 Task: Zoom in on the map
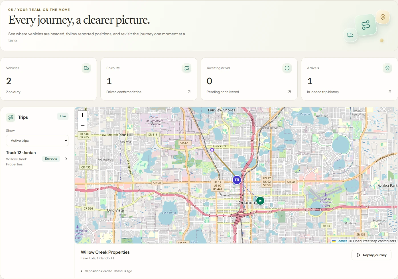[82, 115]
